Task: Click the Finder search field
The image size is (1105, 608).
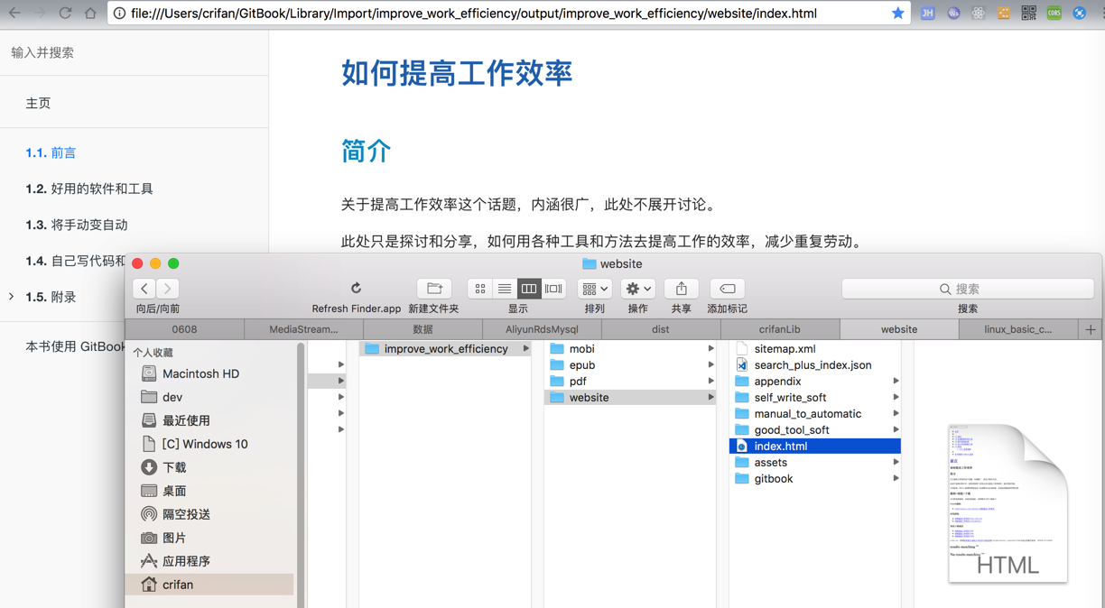Action: click(x=968, y=289)
